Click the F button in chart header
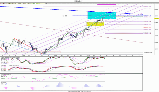 4,3
